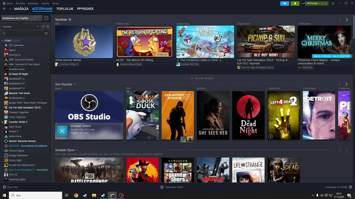Open She Sees Red game cover

pos(213,115)
